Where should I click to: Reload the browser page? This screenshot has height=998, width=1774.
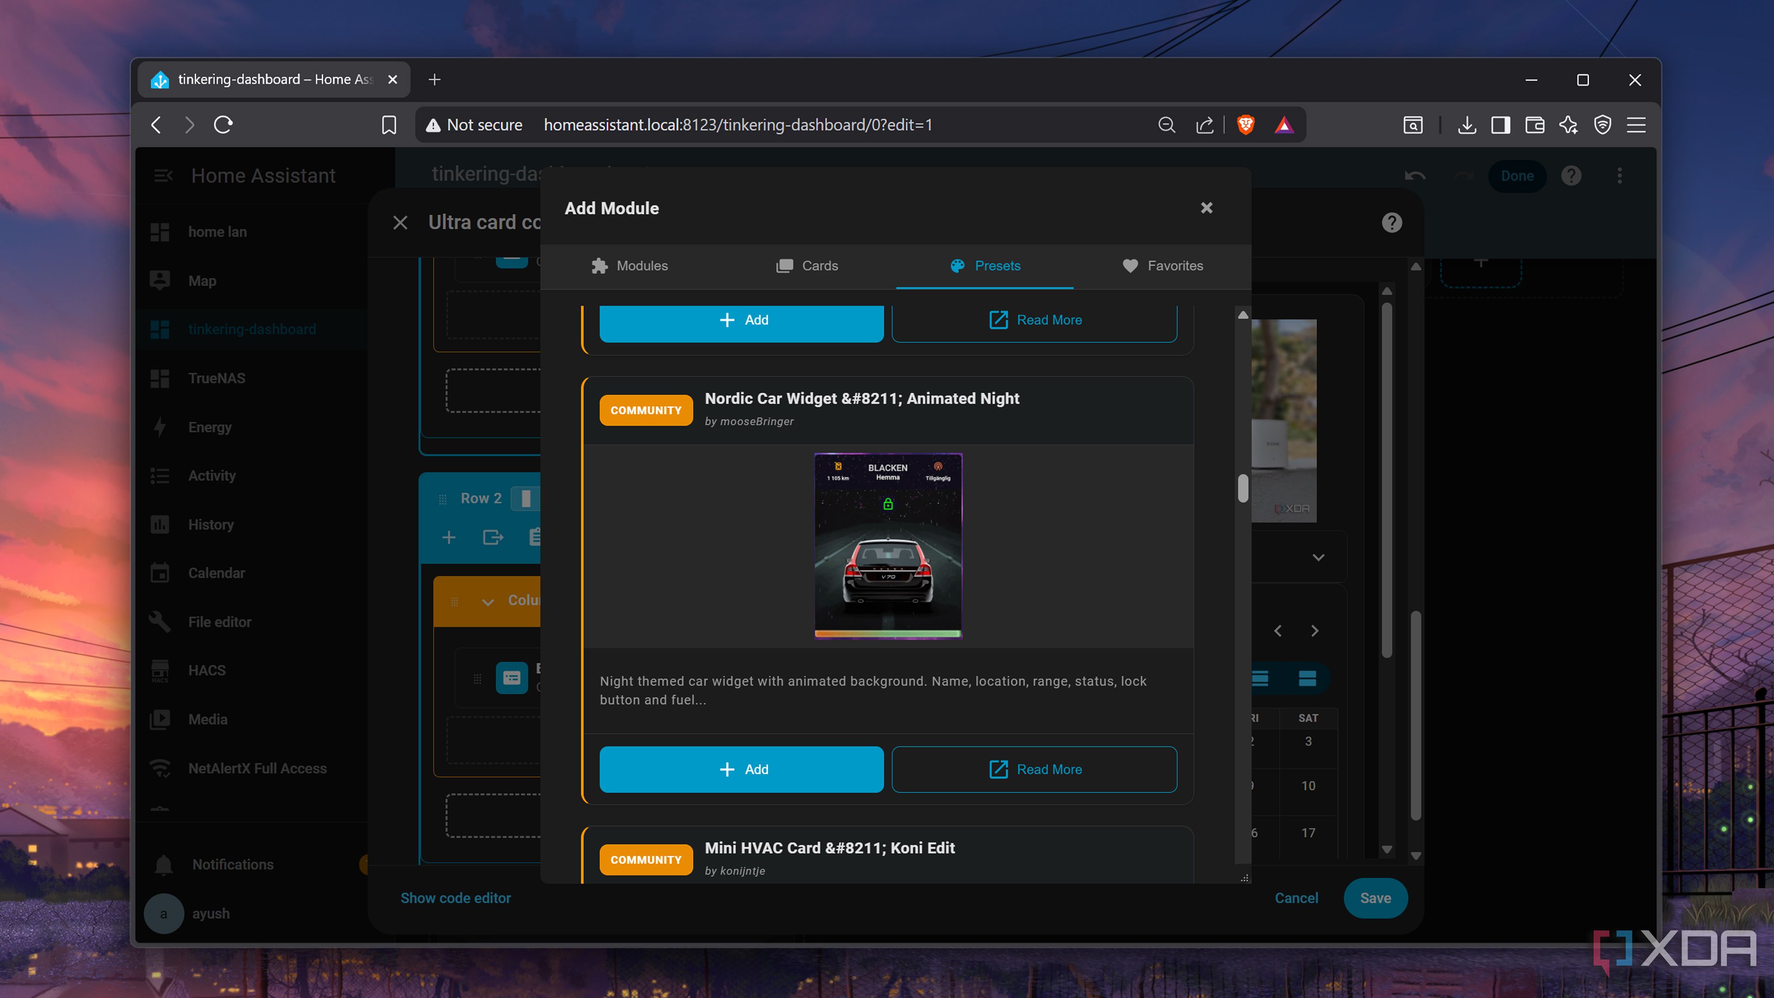click(223, 125)
